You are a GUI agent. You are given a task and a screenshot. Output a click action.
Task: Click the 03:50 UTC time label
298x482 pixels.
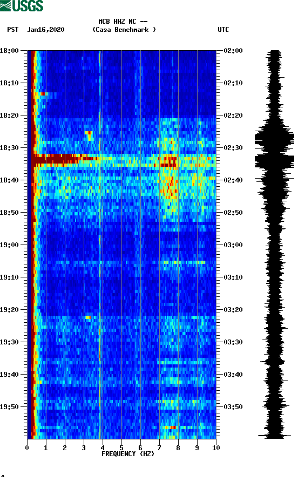(233, 407)
